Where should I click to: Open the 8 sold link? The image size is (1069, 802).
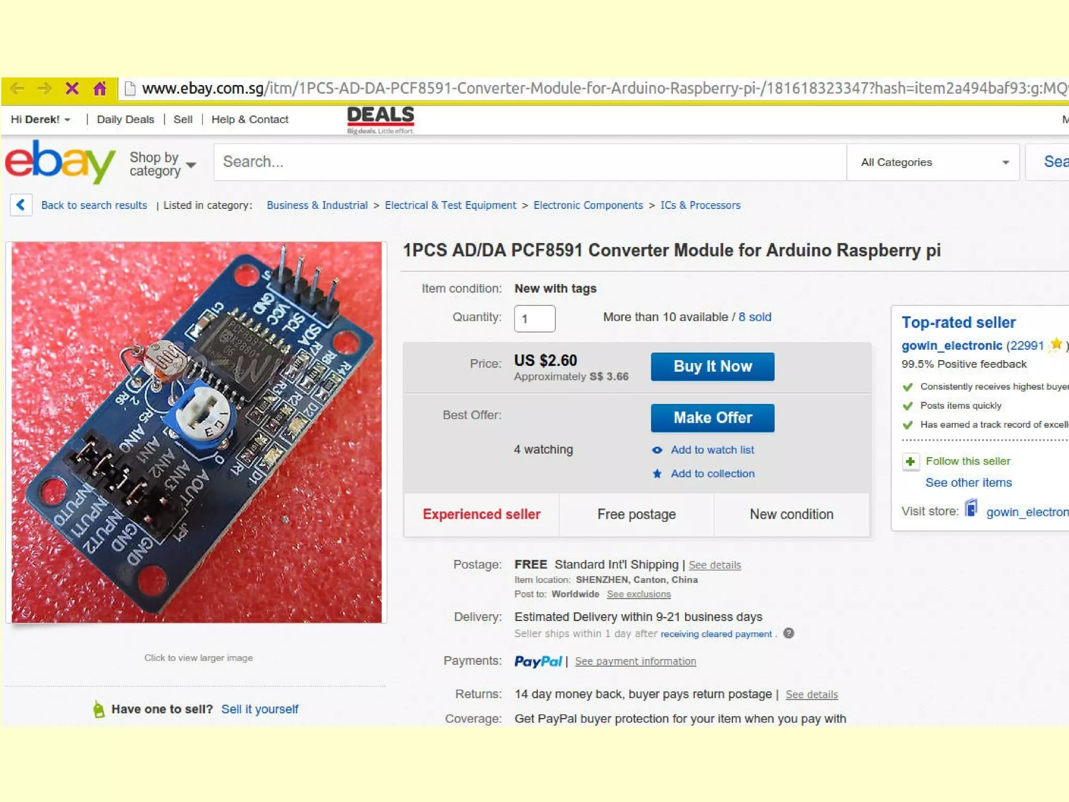point(755,317)
